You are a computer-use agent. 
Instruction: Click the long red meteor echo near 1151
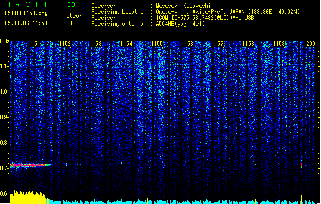31,165
